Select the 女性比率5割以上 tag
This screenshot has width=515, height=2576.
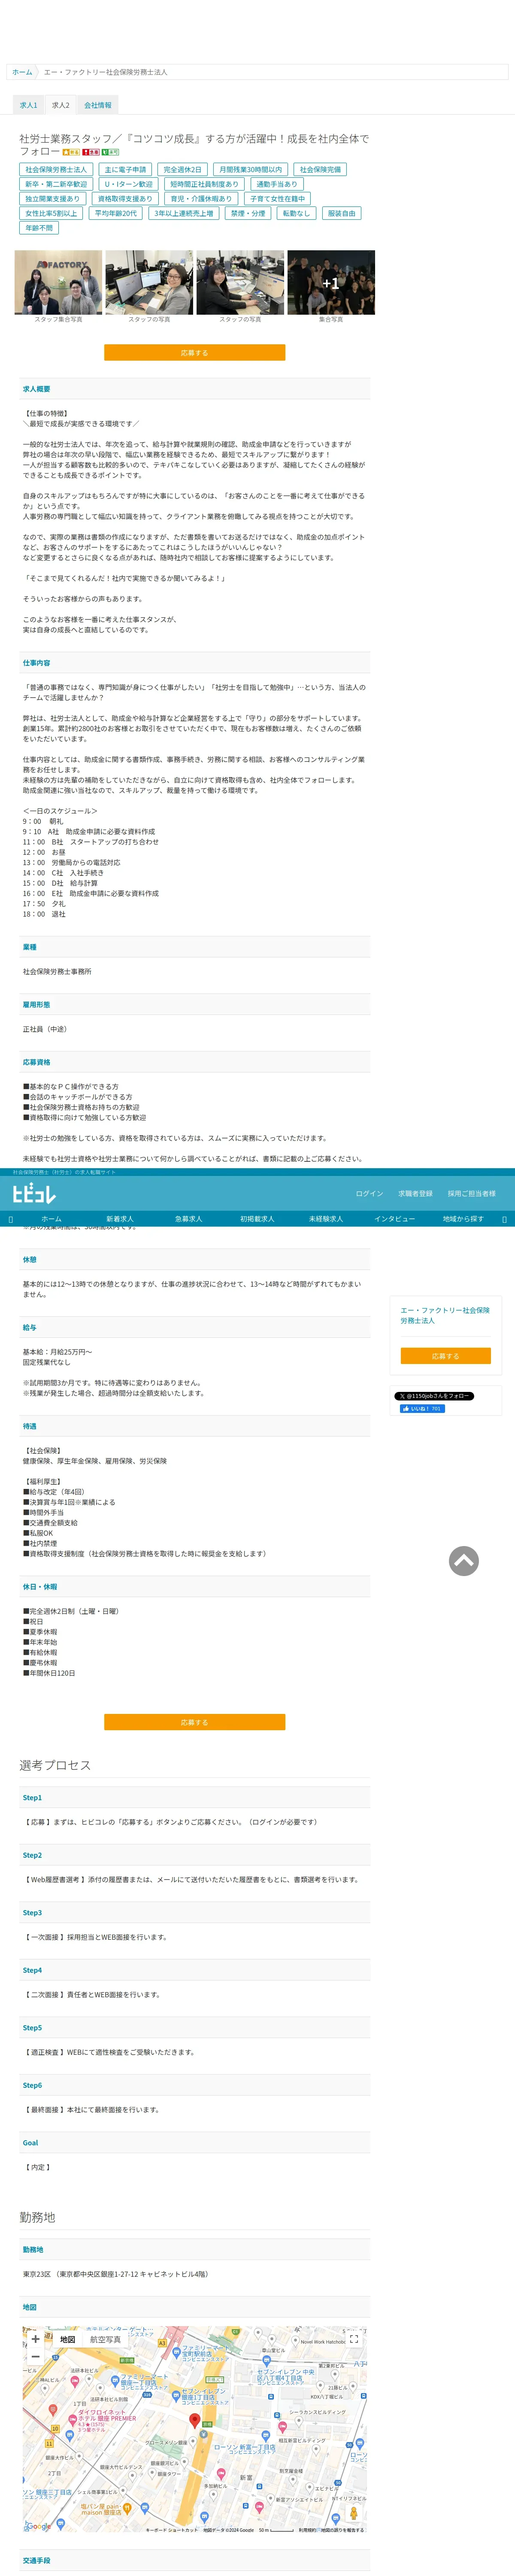(x=51, y=213)
